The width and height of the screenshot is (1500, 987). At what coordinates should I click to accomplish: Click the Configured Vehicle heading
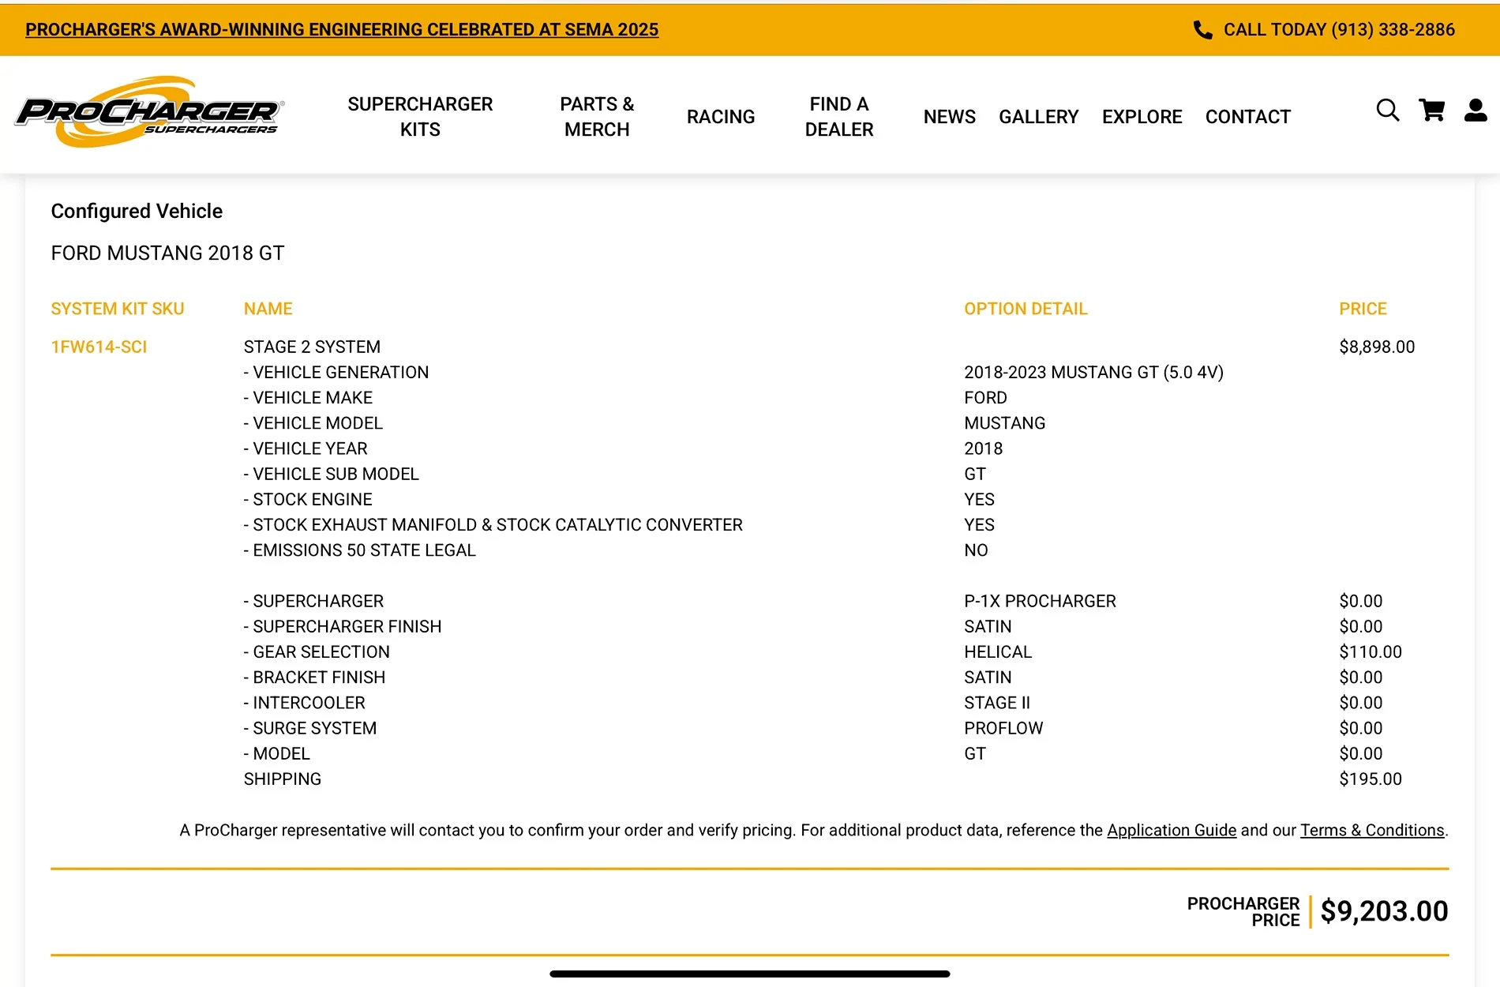pos(137,212)
